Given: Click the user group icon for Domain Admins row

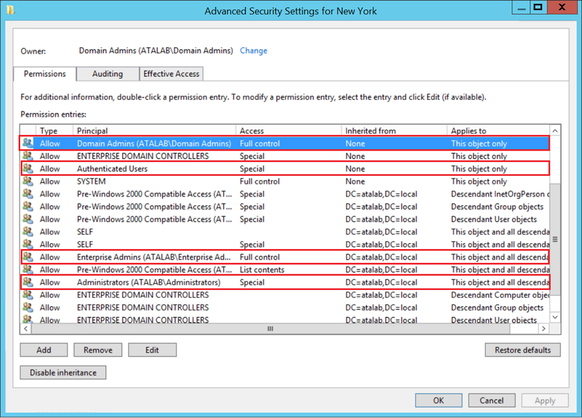Looking at the screenshot, I should click(27, 143).
